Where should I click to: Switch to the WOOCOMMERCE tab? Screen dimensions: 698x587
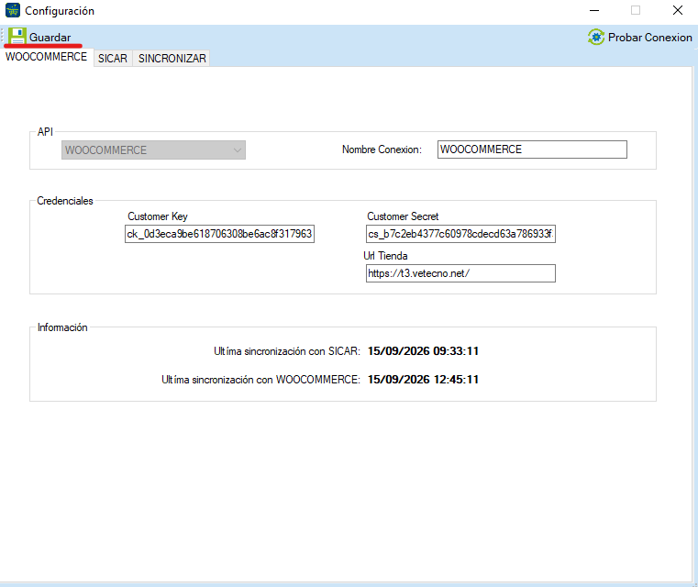pyautogui.click(x=46, y=57)
